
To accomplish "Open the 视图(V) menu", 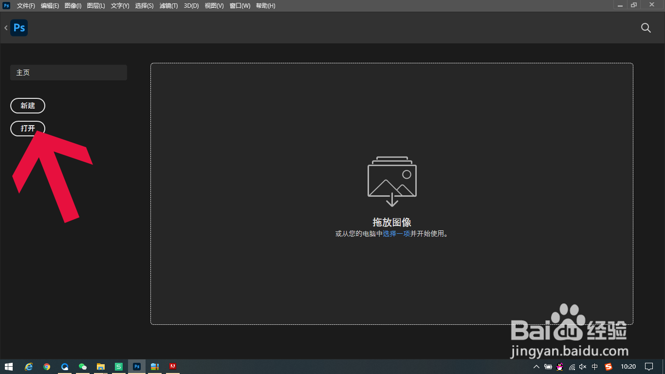I will tap(214, 6).
